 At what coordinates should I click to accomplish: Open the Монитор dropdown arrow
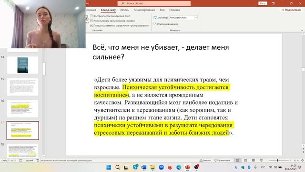(x=196, y=18)
